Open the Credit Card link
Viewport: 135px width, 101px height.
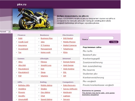[x=23, y=42]
